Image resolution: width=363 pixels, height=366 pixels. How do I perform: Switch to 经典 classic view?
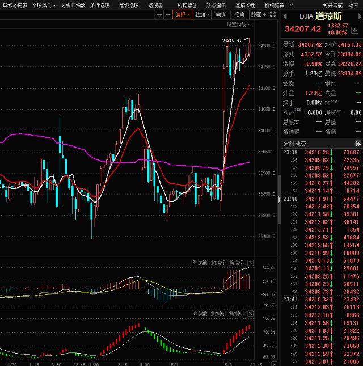tap(239, 15)
